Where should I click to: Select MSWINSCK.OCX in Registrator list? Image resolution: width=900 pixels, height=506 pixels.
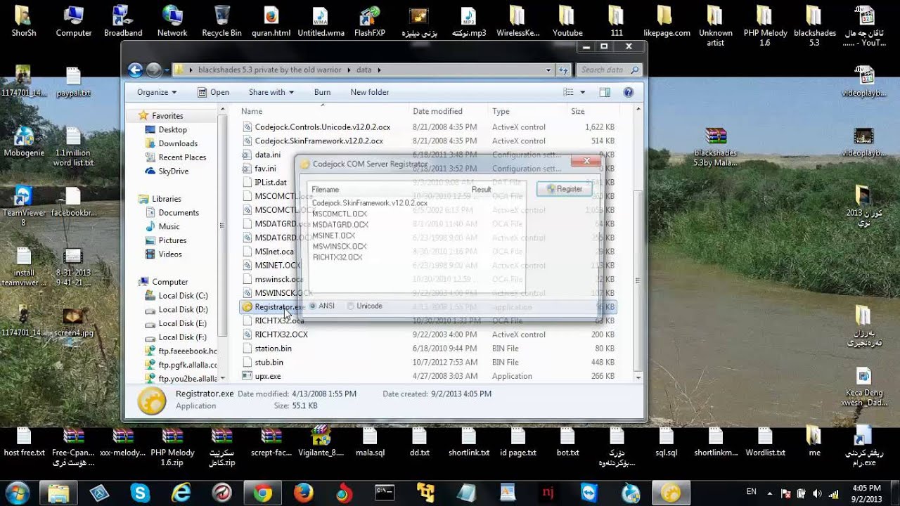coord(340,247)
